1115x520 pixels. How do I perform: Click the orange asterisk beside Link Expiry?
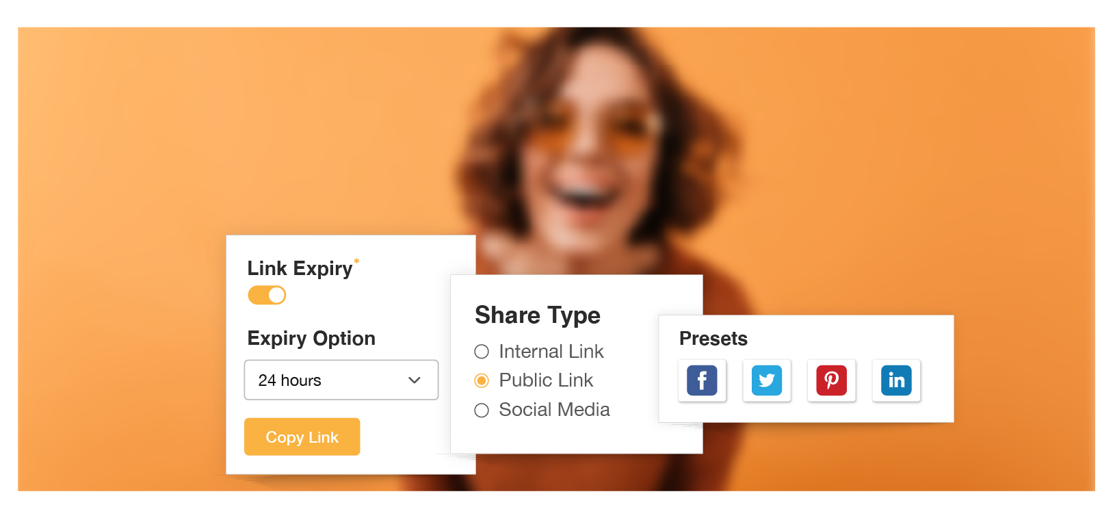[x=356, y=261]
